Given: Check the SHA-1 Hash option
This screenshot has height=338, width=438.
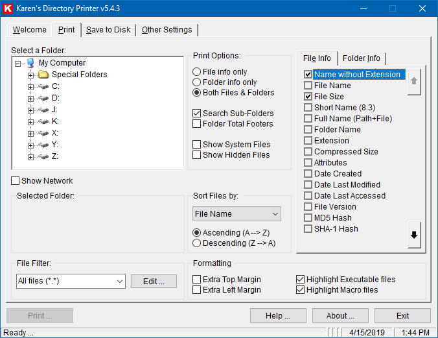Looking at the screenshot, I should (x=308, y=229).
